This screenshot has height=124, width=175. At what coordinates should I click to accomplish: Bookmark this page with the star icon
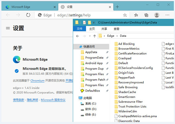[x=125, y=15]
